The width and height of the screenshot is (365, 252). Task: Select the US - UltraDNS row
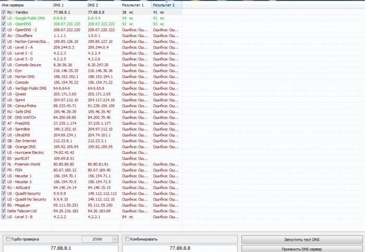pos(91,135)
